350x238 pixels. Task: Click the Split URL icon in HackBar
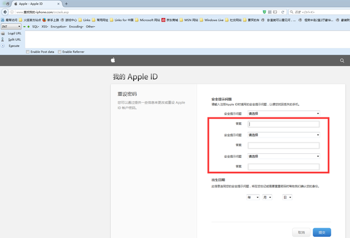tap(3, 40)
